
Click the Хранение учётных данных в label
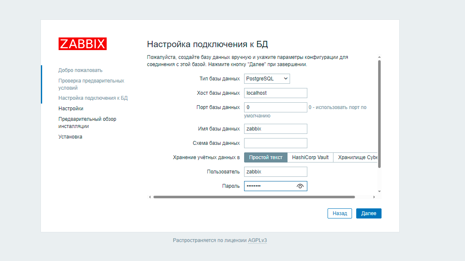(206, 157)
